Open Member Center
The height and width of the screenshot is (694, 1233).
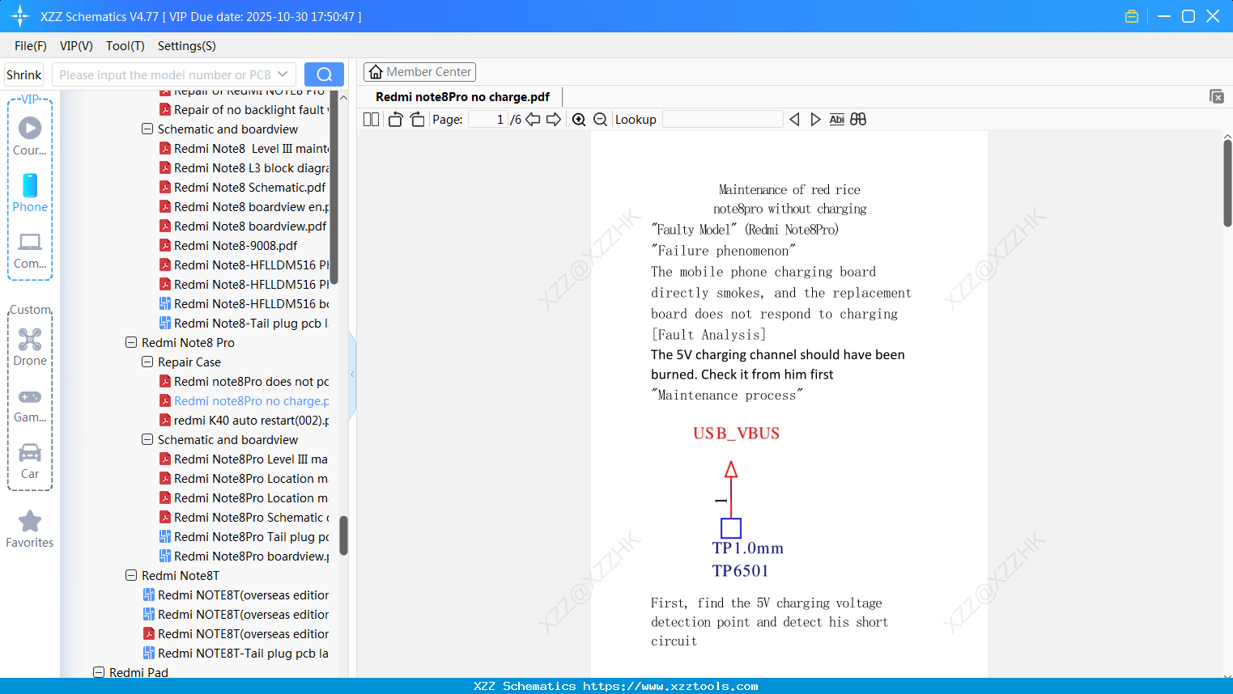pyautogui.click(x=419, y=72)
